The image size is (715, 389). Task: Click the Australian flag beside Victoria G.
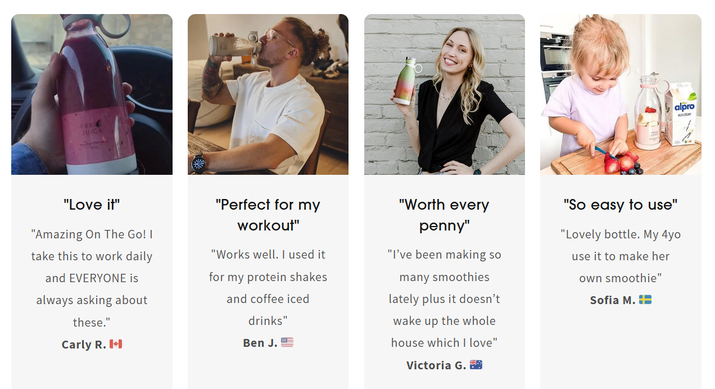point(476,365)
